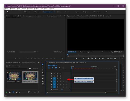The width and height of the screenshot is (130, 101).
Task: Solo audio track A2
Action: 63,84
